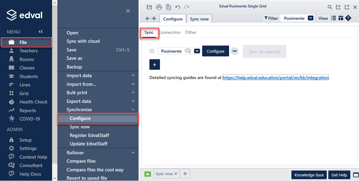Screen dimensions: 359x181
Task: Select Configure under Synchronise
Action: point(98,118)
